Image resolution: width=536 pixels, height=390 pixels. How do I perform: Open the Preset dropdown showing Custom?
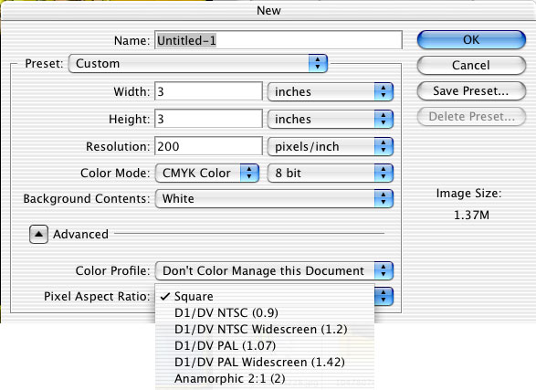click(198, 63)
